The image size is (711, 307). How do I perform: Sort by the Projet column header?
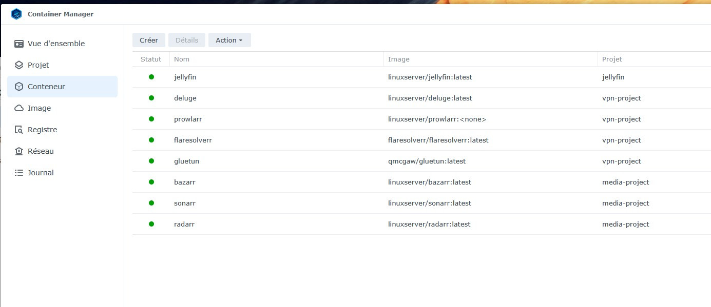click(x=655, y=59)
